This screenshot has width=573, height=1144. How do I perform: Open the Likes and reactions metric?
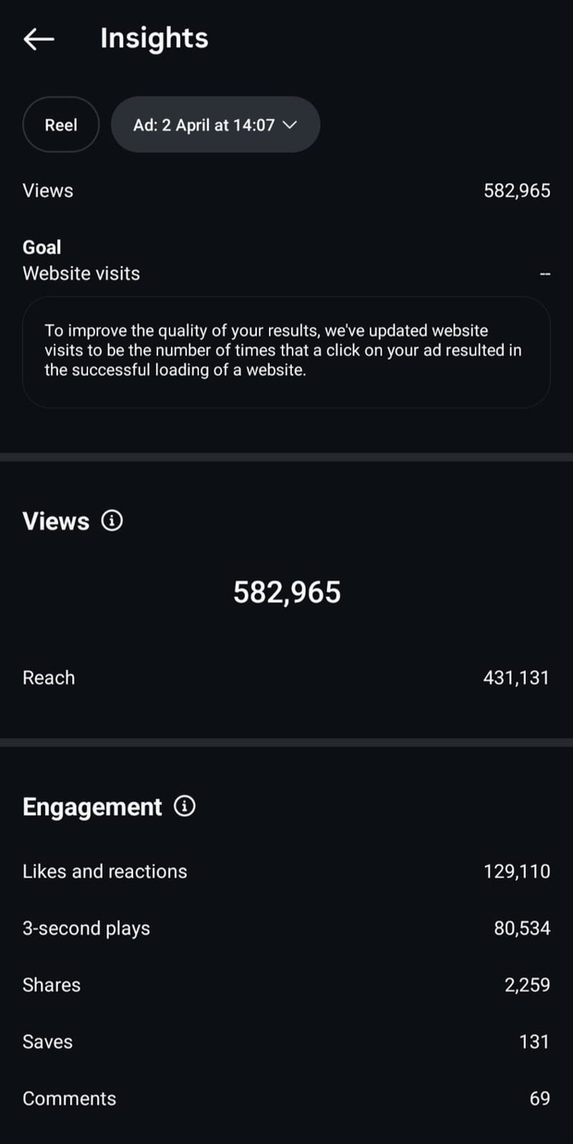coord(104,871)
